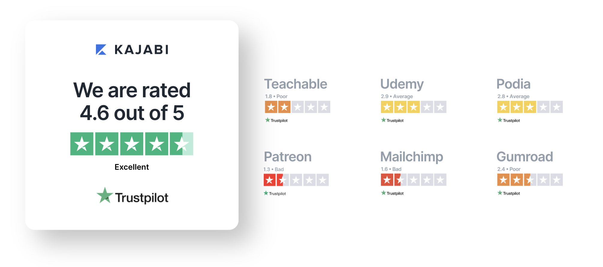603x267 pixels.
Task: Click the Teachable heading
Action: [296, 84]
